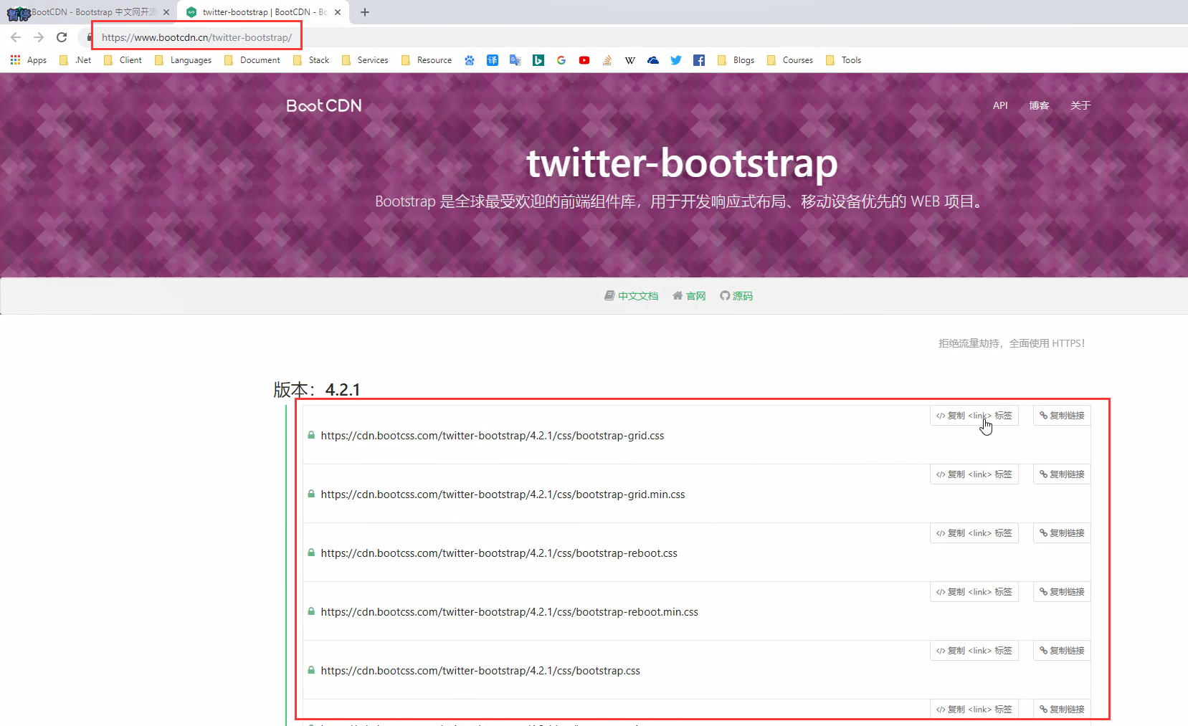Click 复制链接 for bootstrap-grid.min.css
The image size is (1188, 726).
(1062, 474)
